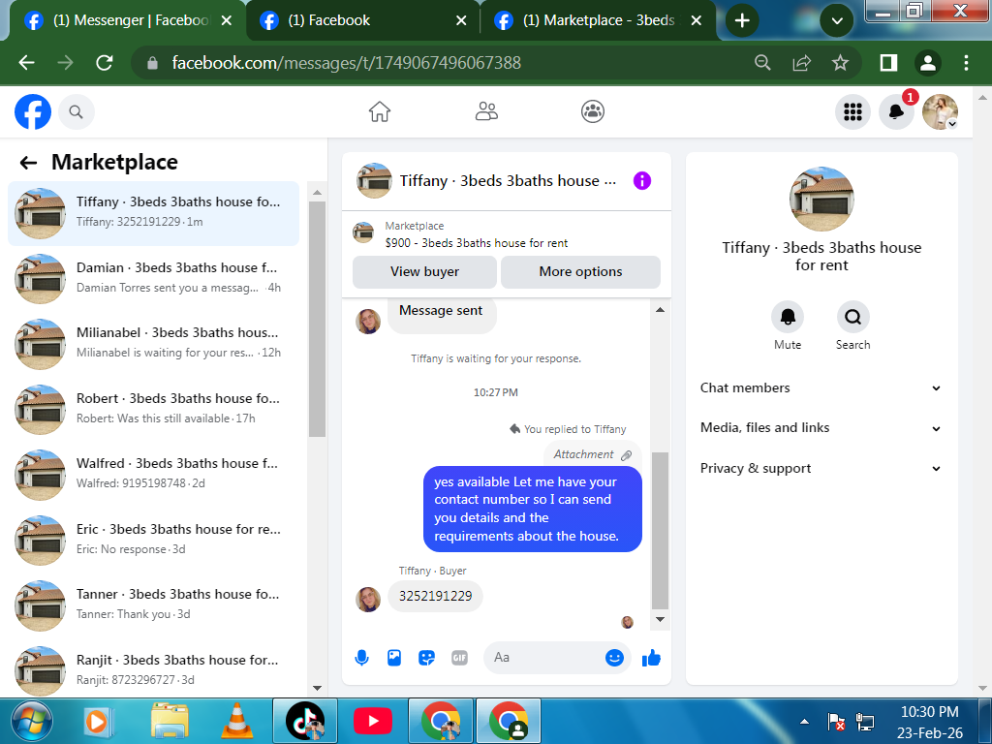Open the account profile picture menu
The width and height of the screenshot is (992, 744).
point(940,112)
